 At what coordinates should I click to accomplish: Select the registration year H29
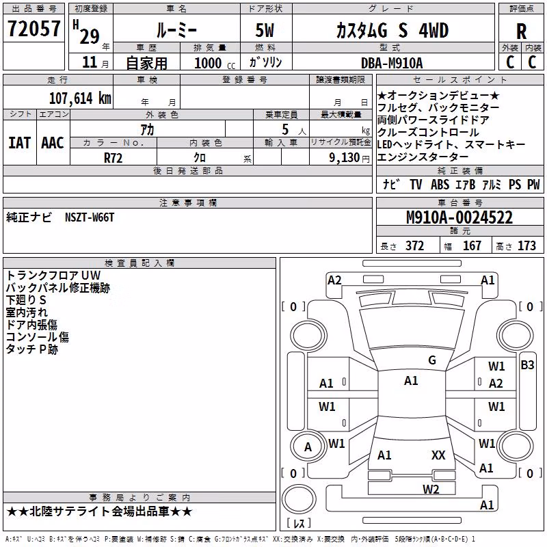(x=86, y=32)
